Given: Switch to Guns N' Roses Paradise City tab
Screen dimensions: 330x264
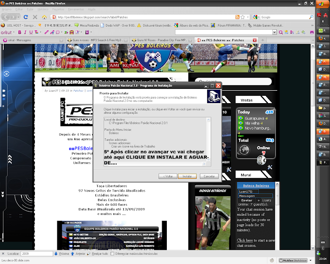Looking at the screenshot, I should tap(162, 40).
